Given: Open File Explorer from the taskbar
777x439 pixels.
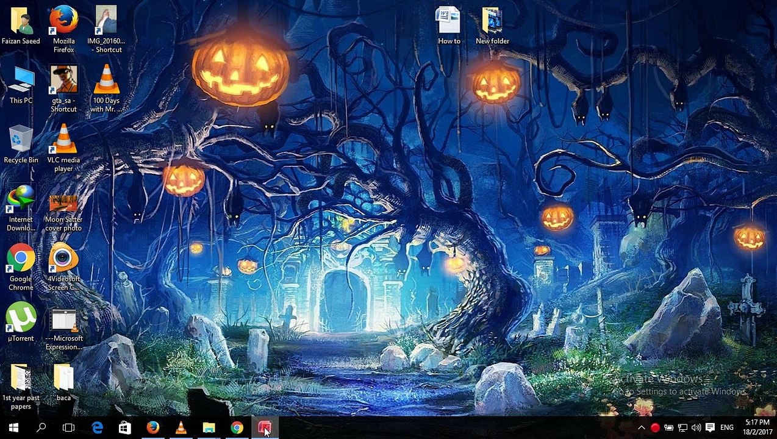Looking at the screenshot, I should [x=209, y=428].
